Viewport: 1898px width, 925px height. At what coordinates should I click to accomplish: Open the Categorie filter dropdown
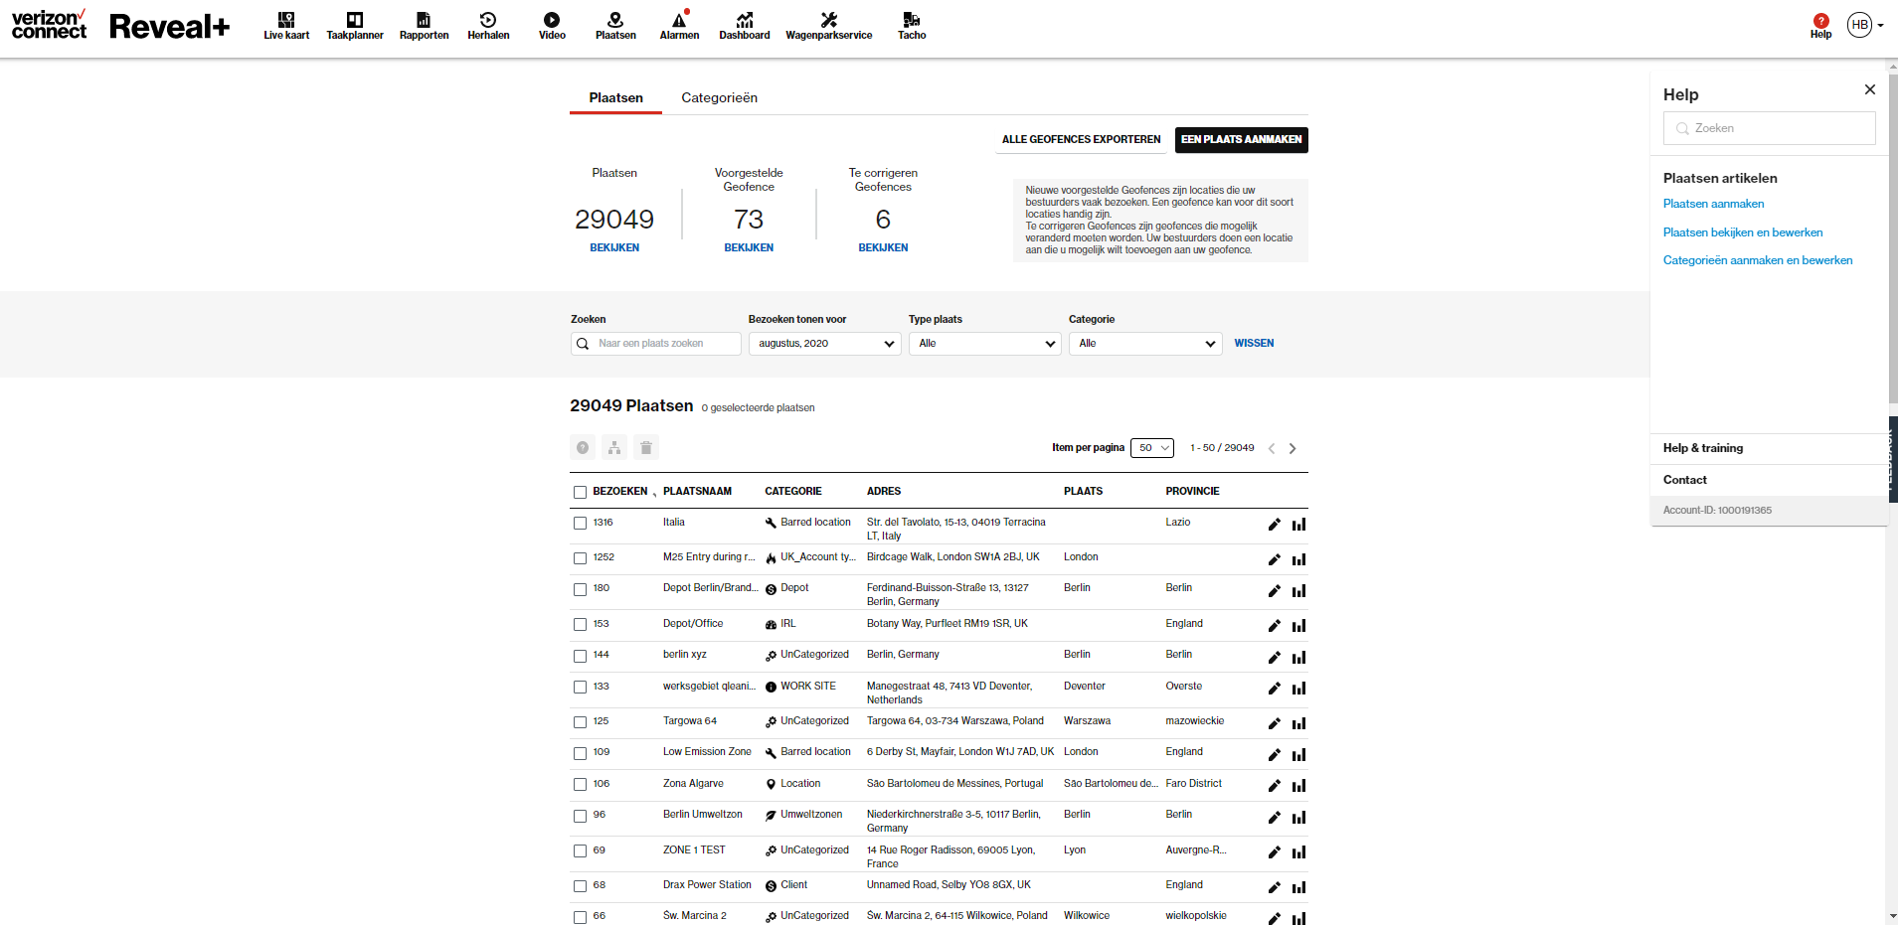point(1145,344)
